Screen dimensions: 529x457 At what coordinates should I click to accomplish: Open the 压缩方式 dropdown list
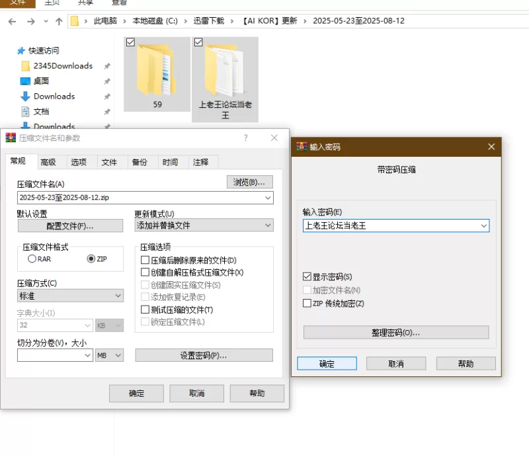tap(118, 296)
